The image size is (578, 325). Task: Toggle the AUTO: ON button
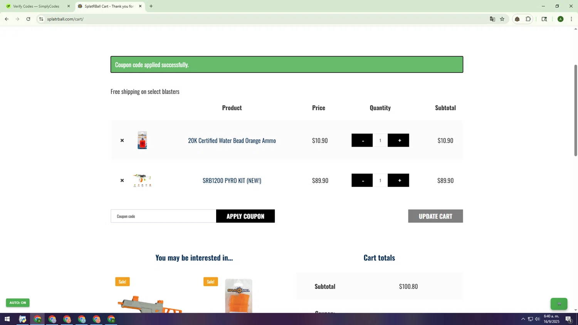click(18, 303)
